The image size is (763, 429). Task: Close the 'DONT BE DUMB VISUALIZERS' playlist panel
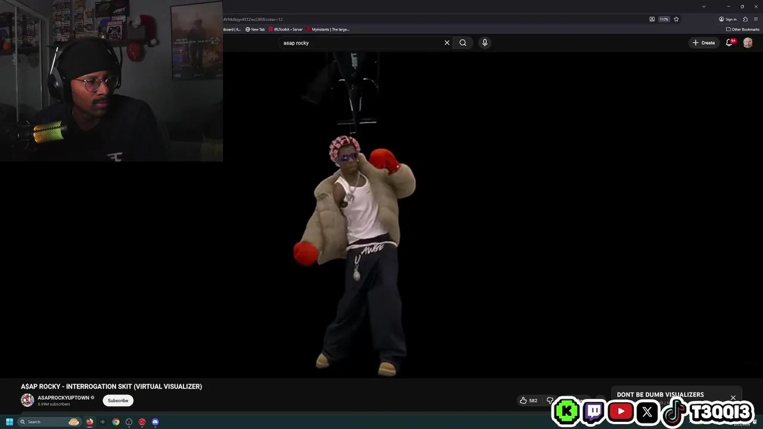pos(733,397)
